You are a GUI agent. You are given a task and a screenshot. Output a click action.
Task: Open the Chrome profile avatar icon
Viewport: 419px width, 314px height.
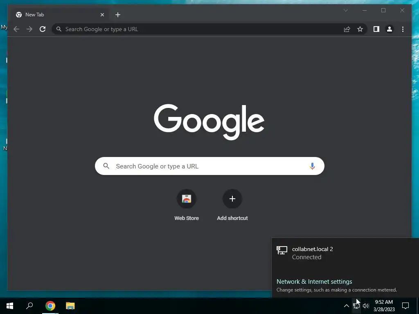[x=390, y=29]
